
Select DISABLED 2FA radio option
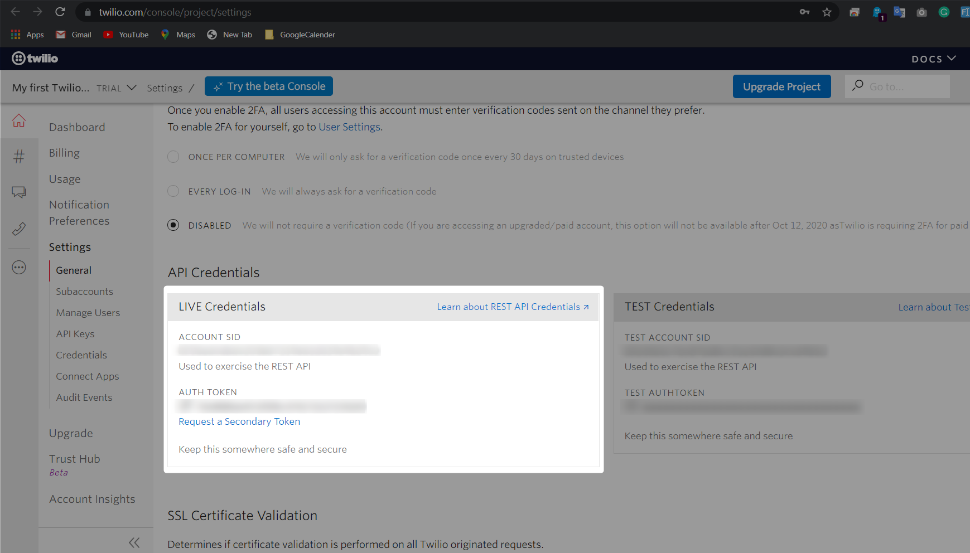pos(173,225)
